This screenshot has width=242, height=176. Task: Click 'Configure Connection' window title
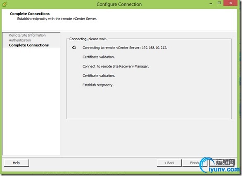pyautogui.click(x=119, y=4)
